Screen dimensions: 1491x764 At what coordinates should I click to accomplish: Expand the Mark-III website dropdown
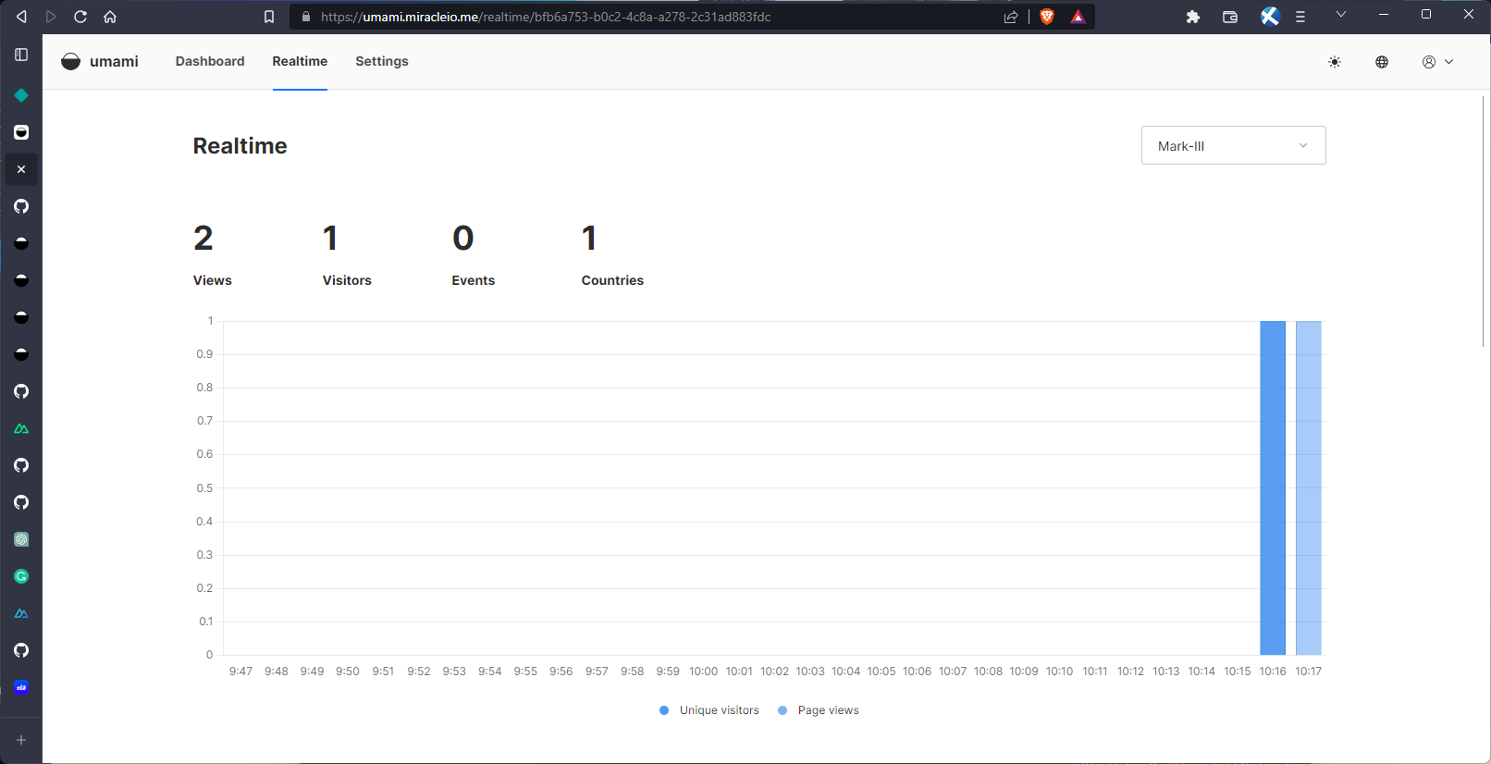coord(1233,146)
